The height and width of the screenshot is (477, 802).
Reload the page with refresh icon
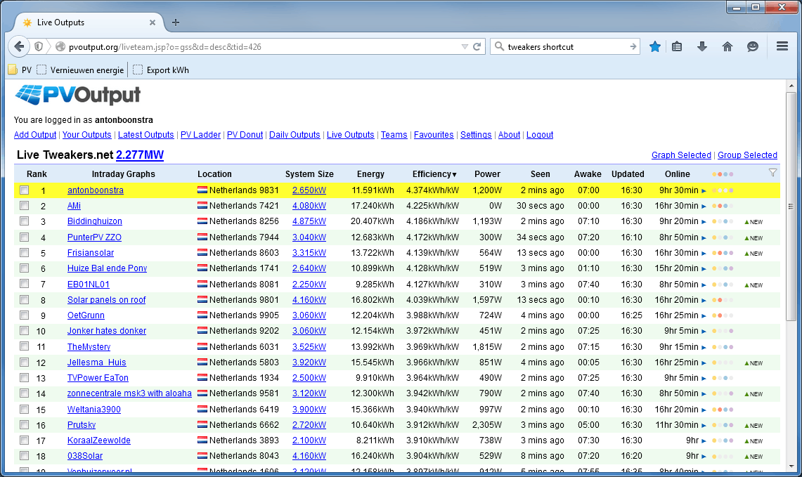pos(477,46)
